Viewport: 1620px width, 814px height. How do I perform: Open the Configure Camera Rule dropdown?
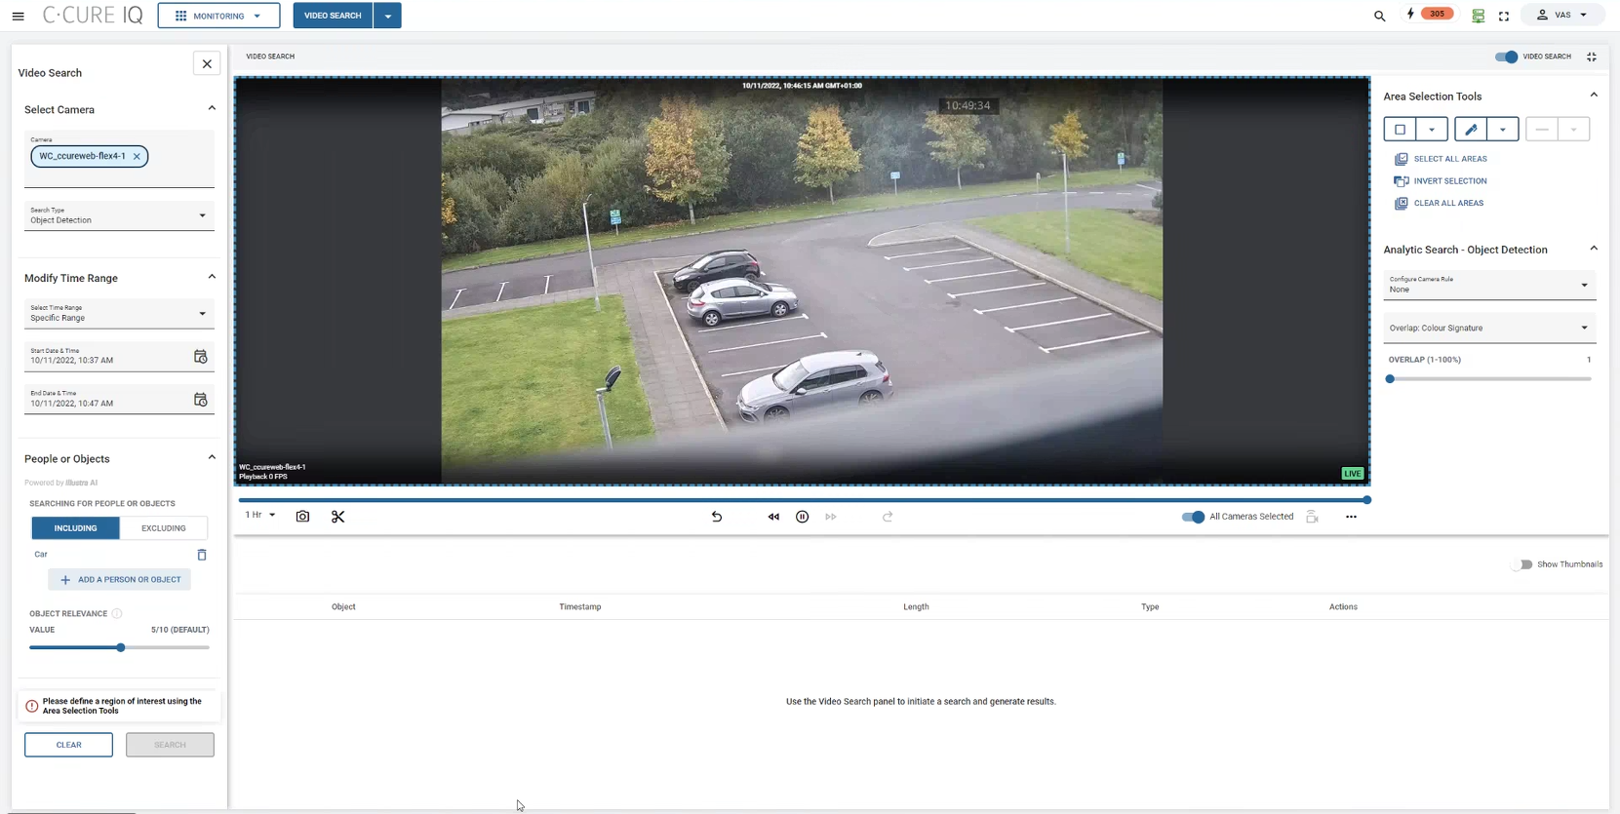[x=1488, y=285]
